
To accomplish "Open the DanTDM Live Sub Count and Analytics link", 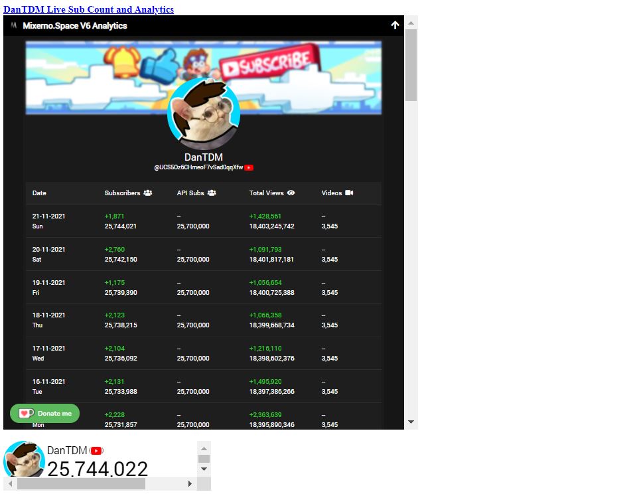I will [88, 9].
